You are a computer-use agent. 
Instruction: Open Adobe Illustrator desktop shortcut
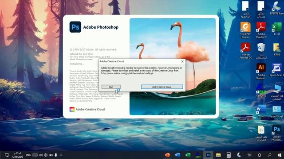tap(261, 72)
